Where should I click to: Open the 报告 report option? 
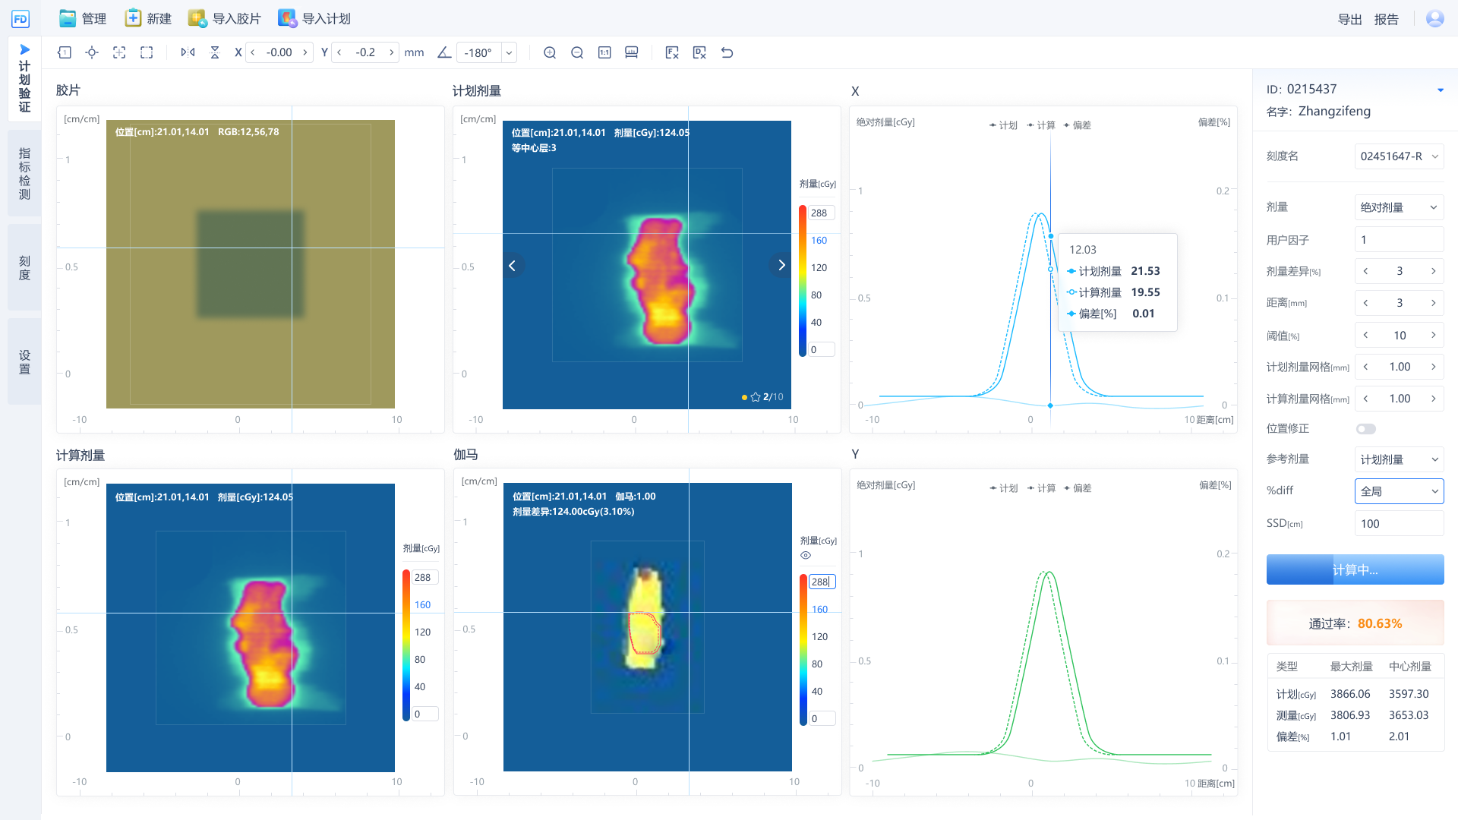(x=1387, y=19)
